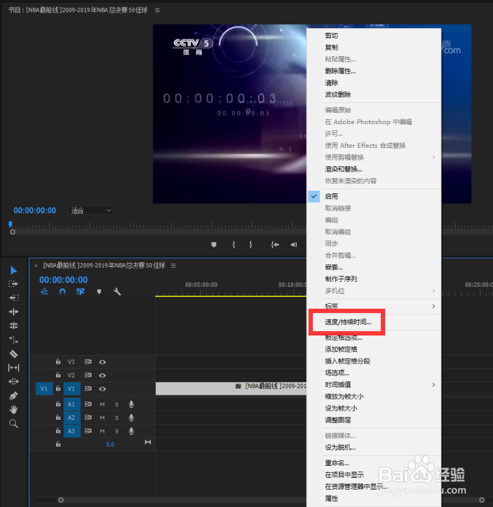Image resolution: width=493 pixels, height=507 pixels.
Task: Expand the 使用剪辑替换 submenu
Action: pos(374,157)
